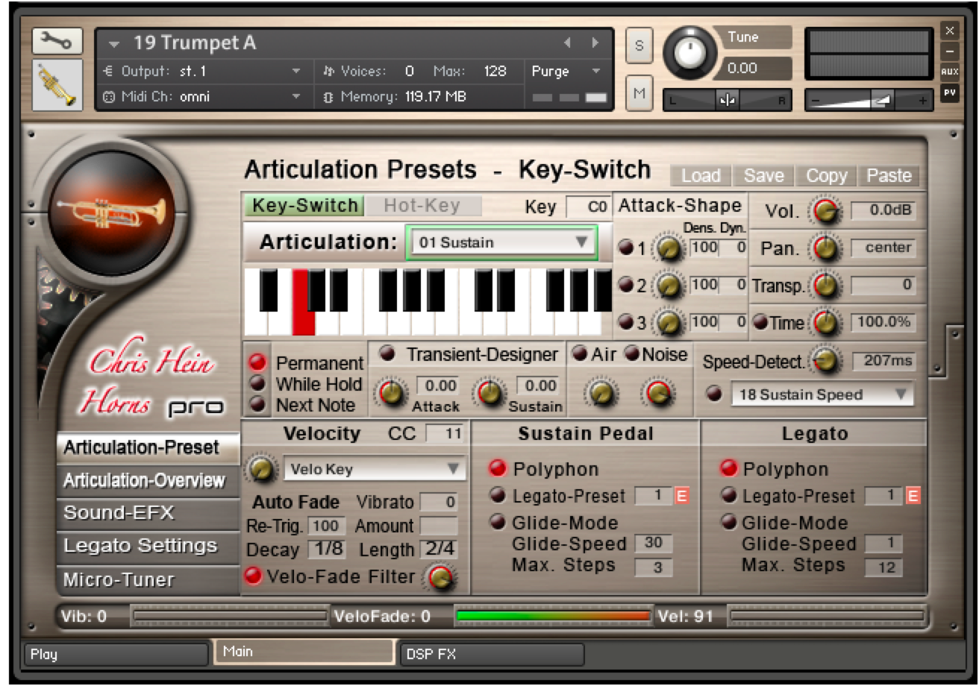This screenshot has height=686, width=979.
Task: Open the DSP FX tab
Action: pyautogui.click(x=491, y=654)
